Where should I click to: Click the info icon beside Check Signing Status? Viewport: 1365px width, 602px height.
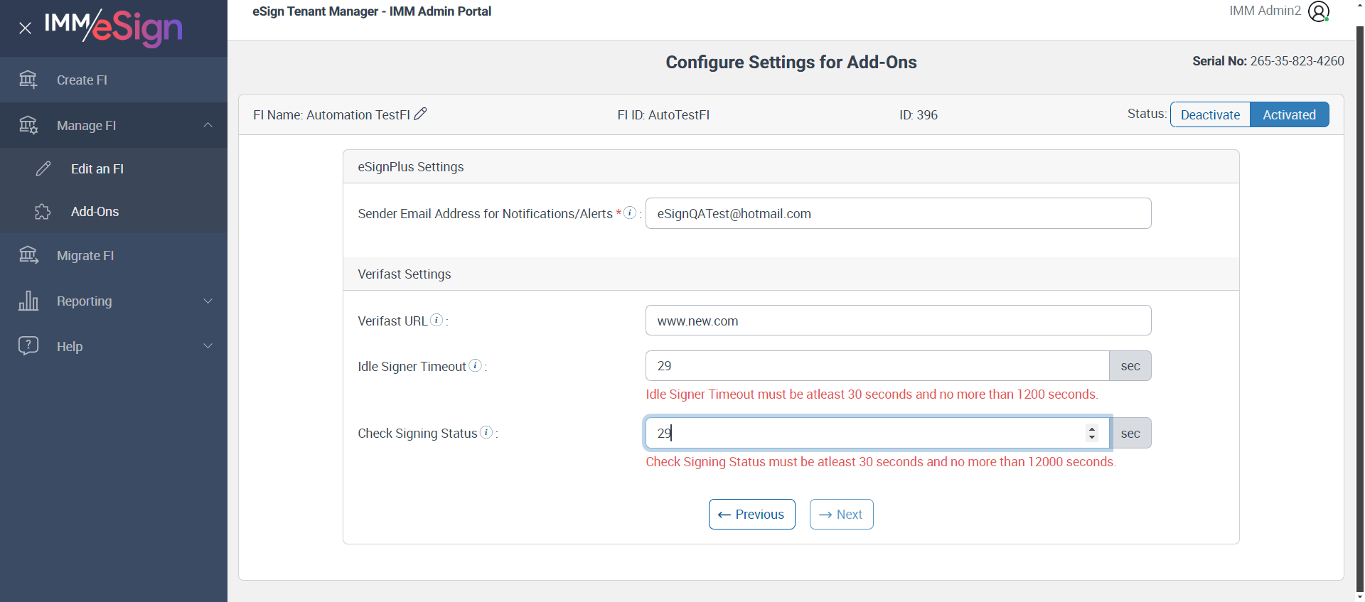coord(486,433)
